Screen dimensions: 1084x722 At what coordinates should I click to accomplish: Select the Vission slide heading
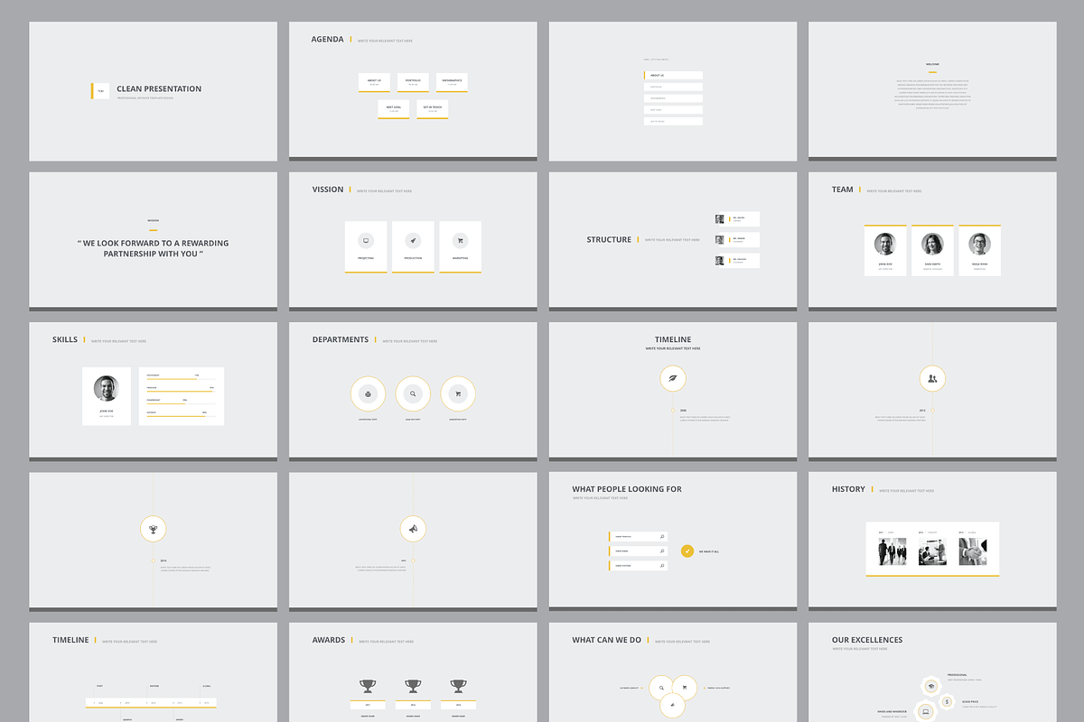click(328, 190)
